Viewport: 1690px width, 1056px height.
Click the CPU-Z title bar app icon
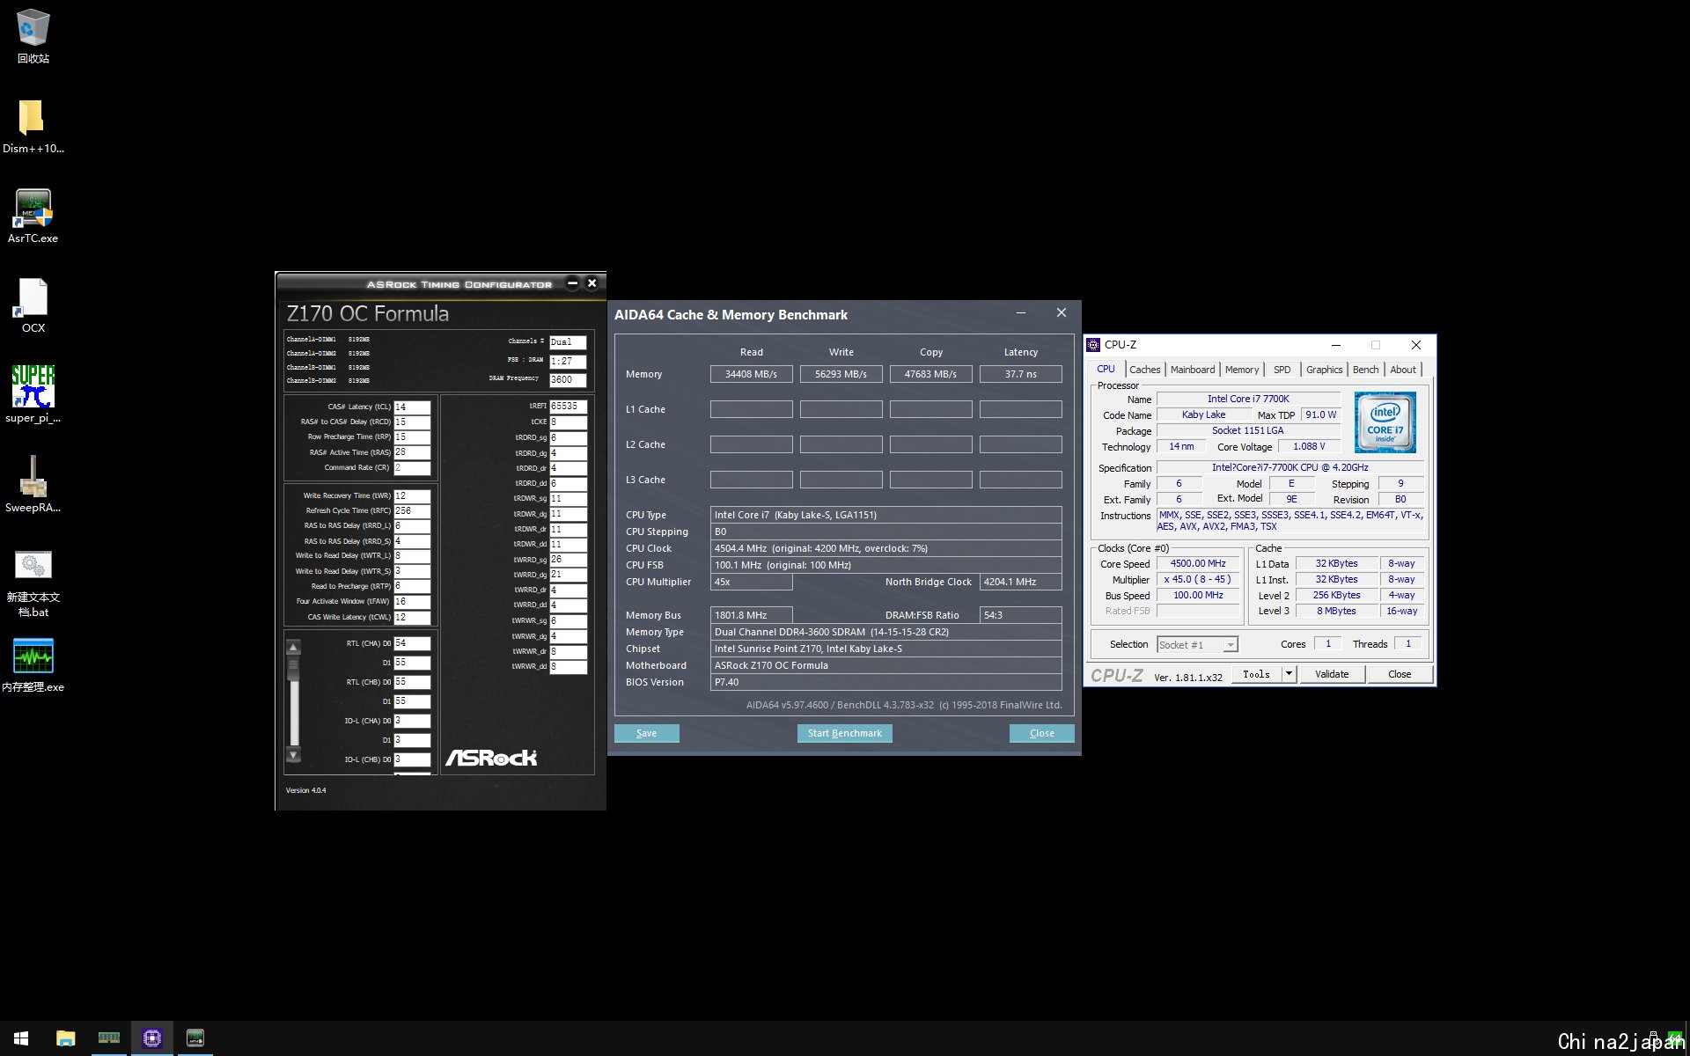(x=1093, y=345)
